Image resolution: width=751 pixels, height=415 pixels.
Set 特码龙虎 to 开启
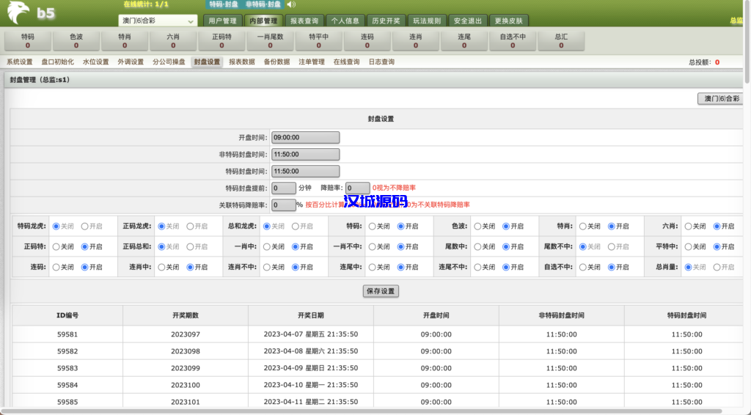tap(85, 227)
